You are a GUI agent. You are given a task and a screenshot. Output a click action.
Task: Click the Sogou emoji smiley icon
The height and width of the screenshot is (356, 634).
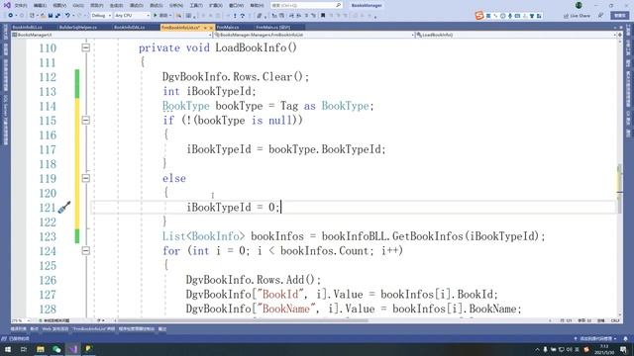click(502, 16)
